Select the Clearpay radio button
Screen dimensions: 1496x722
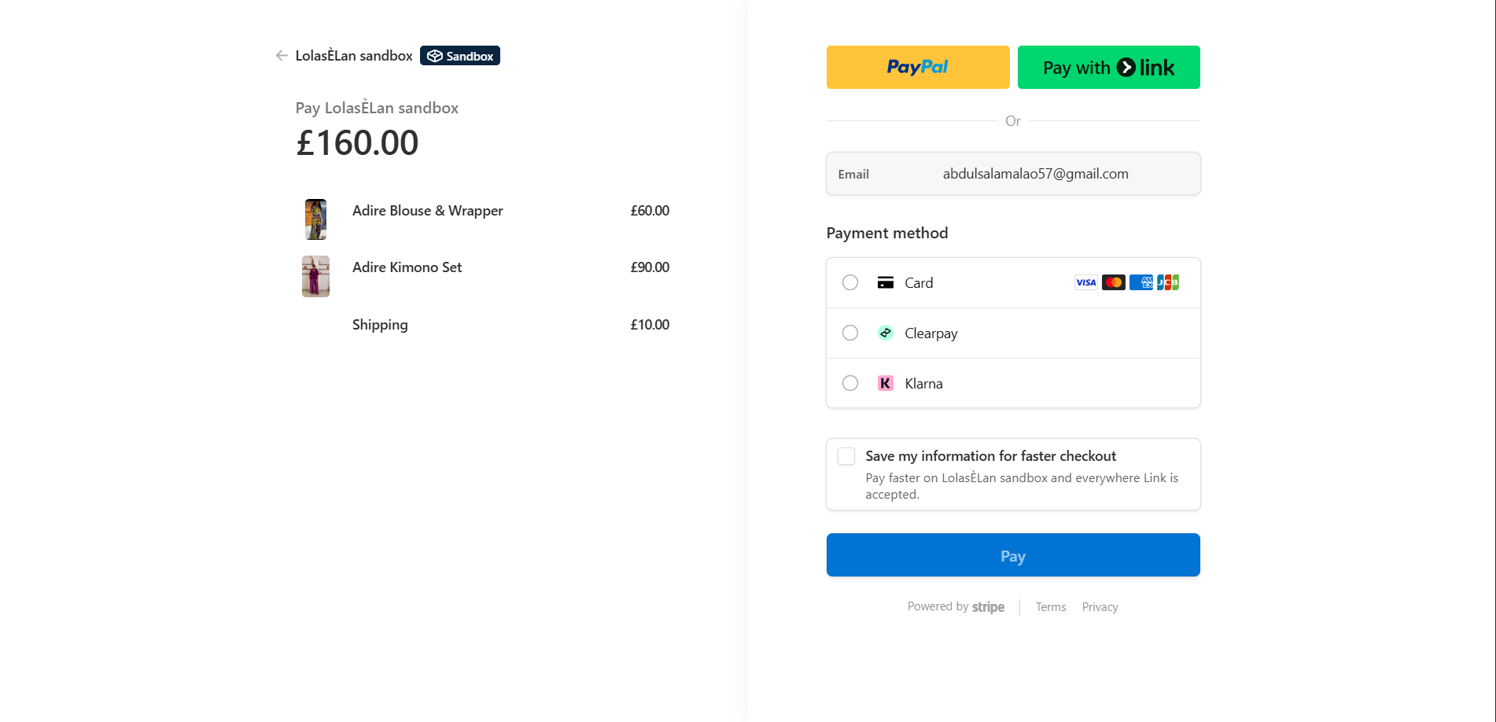850,333
